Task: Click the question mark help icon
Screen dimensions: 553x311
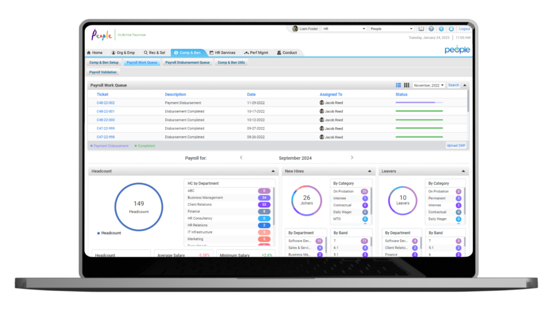Action: click(x=431, y=29)
